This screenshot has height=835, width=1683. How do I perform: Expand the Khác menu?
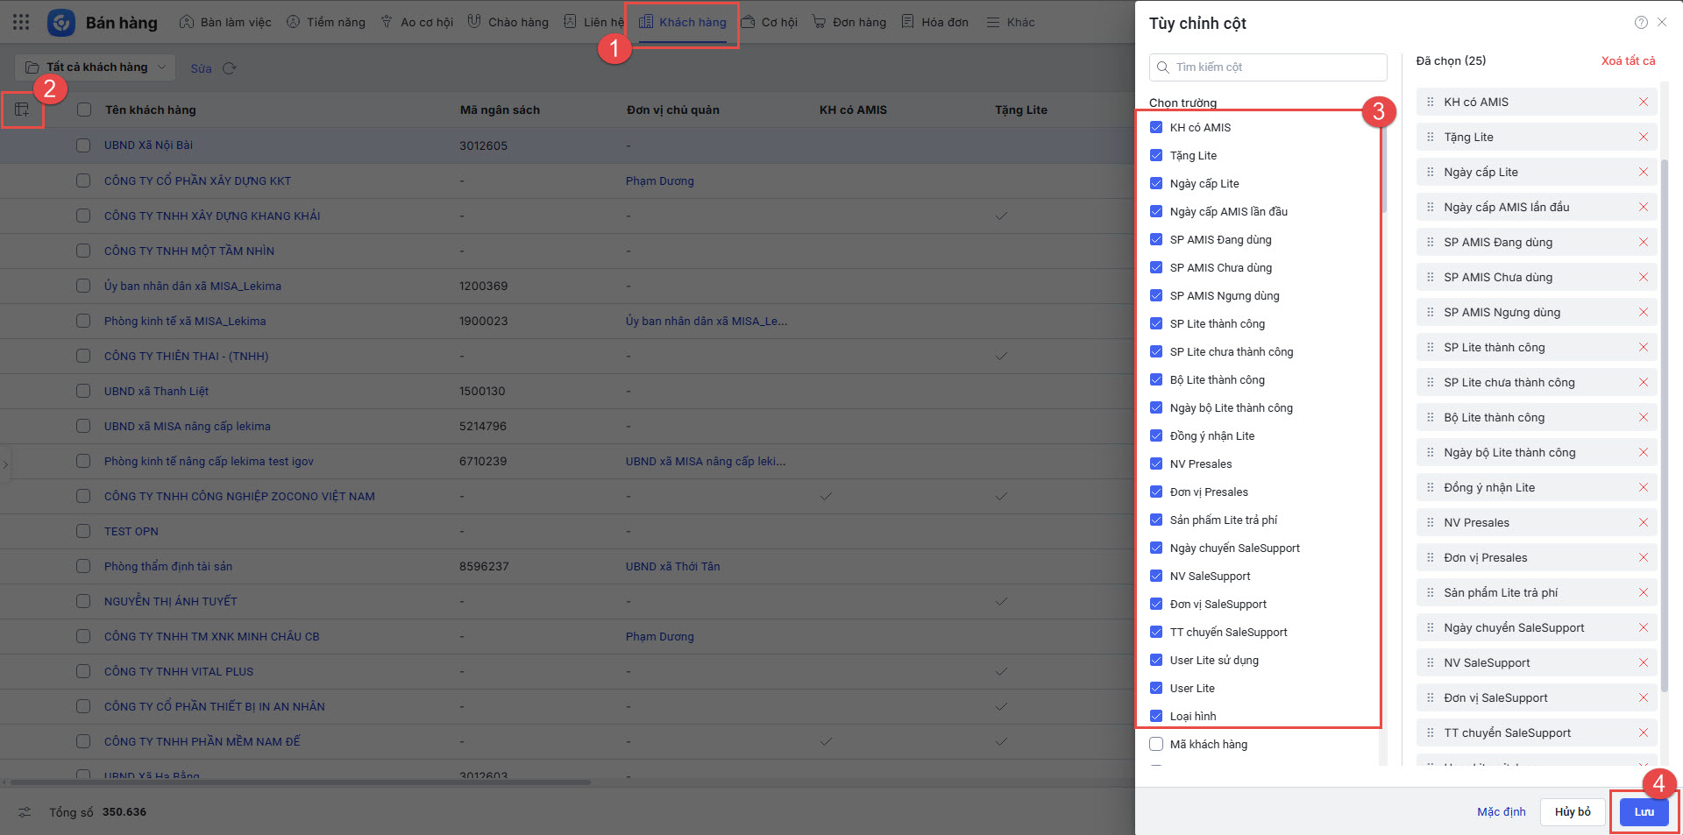1011,22
